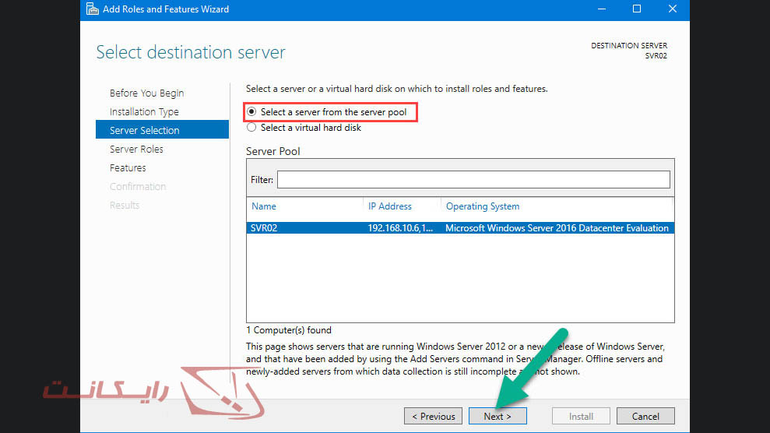Choose 'Select a server from the server pool'
Screen dimensions: 770x433
[251, 112]
